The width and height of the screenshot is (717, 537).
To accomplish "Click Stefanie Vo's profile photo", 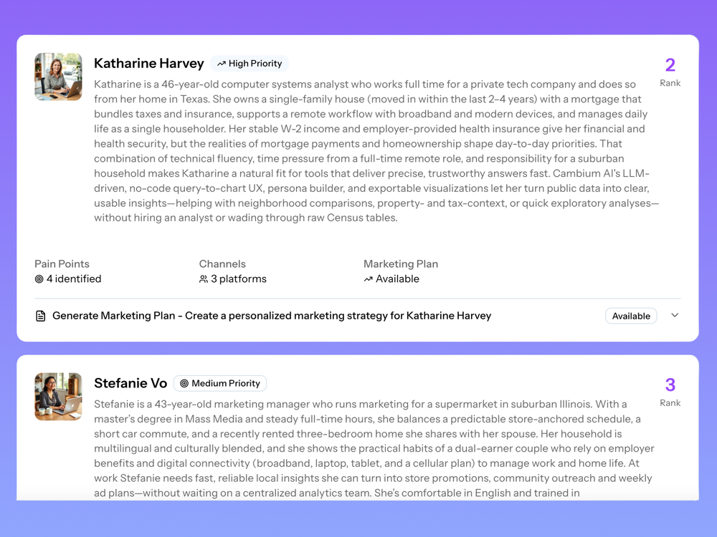I will pos(58,397).
